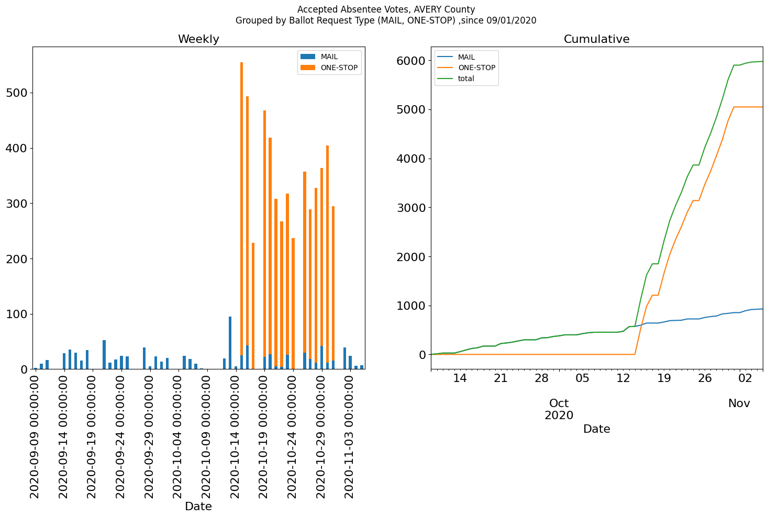Click the '2020-09-09 00:00:00' date label
This screenshot has height=517, width=768.
[x=35, y=436]
